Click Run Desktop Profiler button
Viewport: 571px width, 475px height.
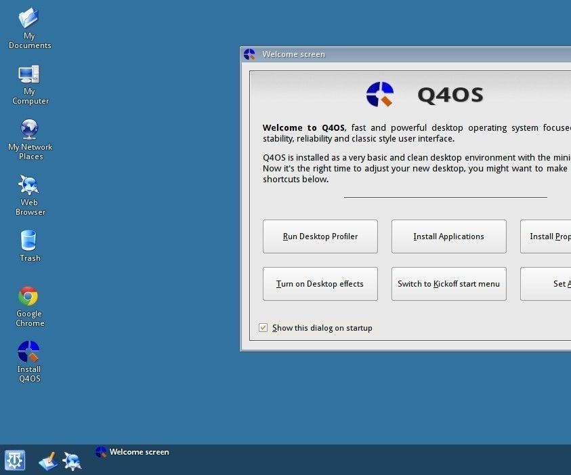pyautogui.click(x=320, y=236)
